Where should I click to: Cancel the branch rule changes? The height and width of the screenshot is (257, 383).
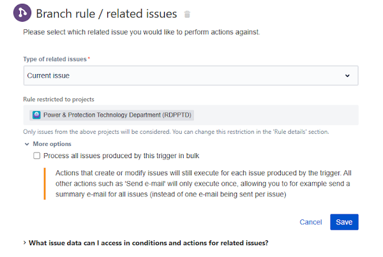tap(310, 222)
